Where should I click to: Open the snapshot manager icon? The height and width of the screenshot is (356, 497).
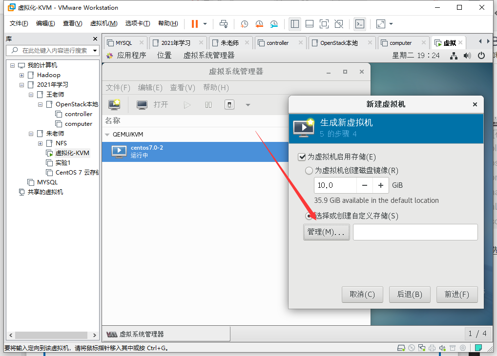tap(274, 24)
